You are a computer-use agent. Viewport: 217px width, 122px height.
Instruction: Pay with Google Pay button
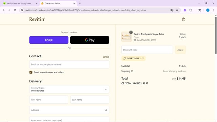(90, 40)
